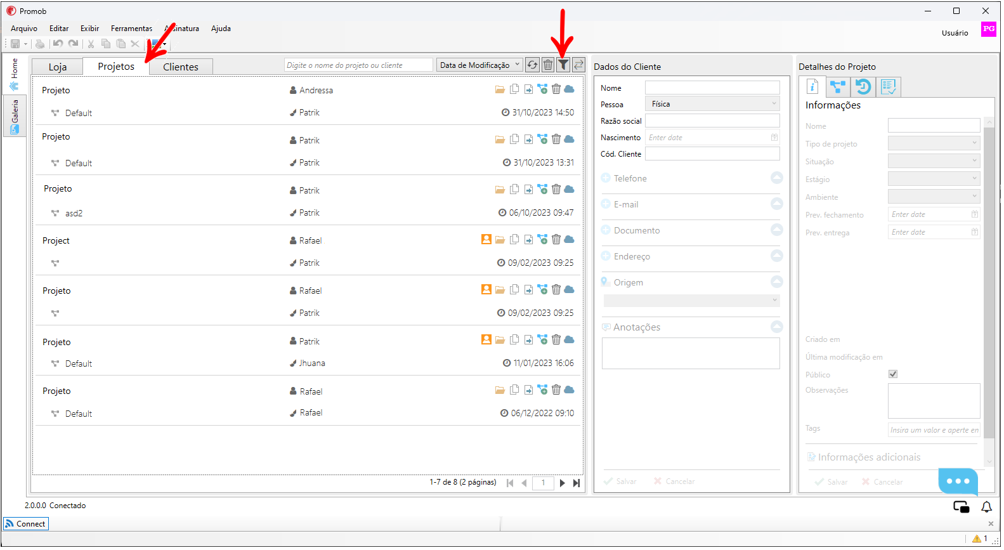Open the Pessoa dropdown showing Física
1004x550 pixels.
[x=712, y=104]
